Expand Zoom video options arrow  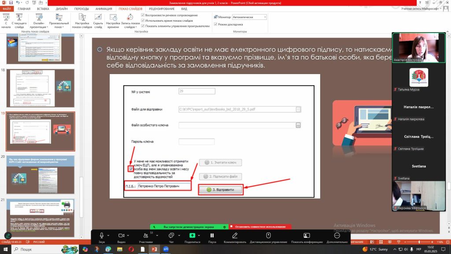(x=128, y=235)
